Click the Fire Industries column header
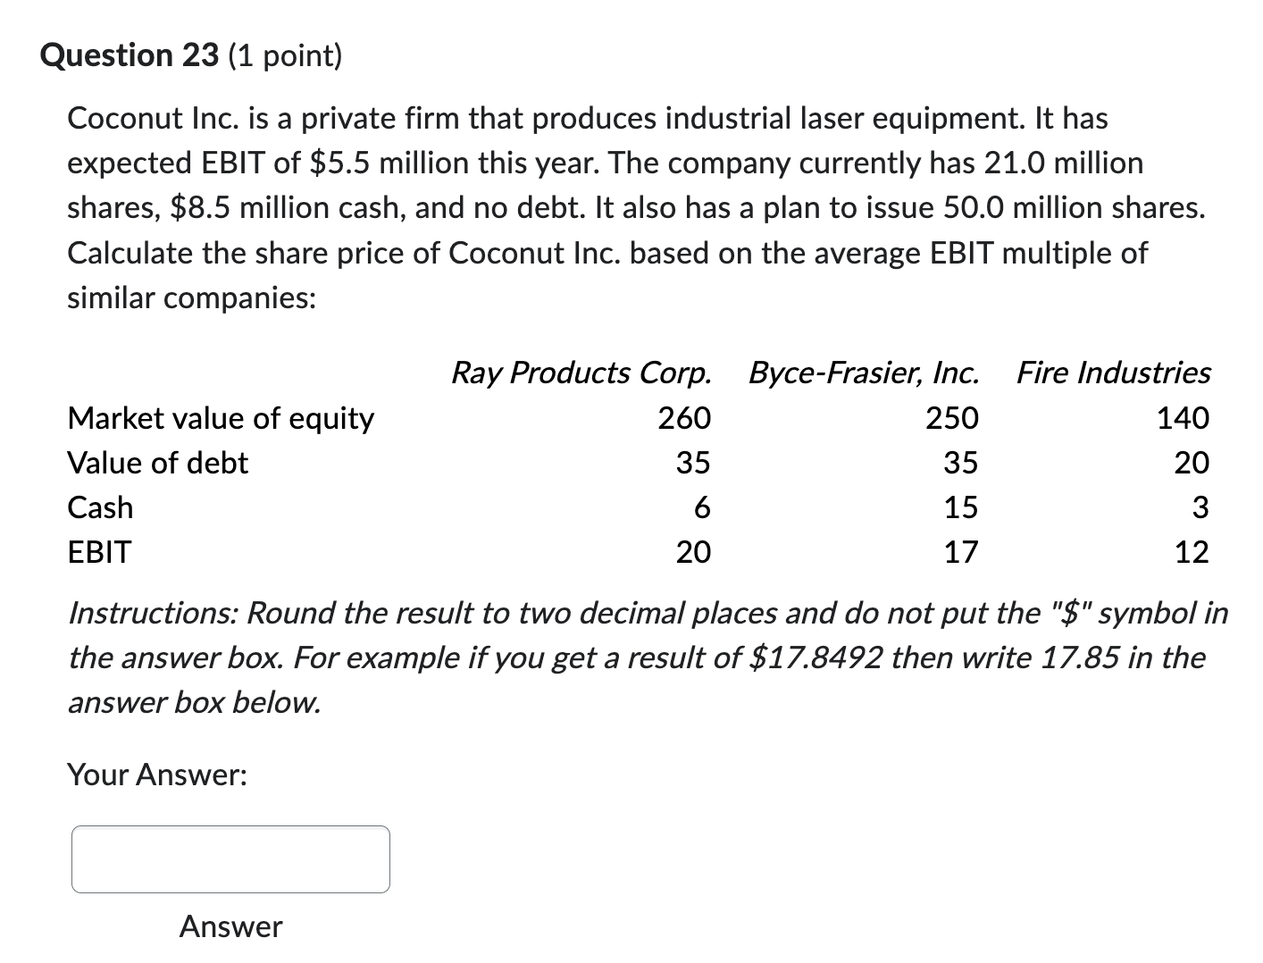This screenshot has width=1263, height=963. click(x=1113, y=373)
